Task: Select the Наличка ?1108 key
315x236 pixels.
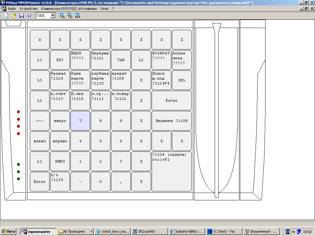Action: (x=171, y=121)
